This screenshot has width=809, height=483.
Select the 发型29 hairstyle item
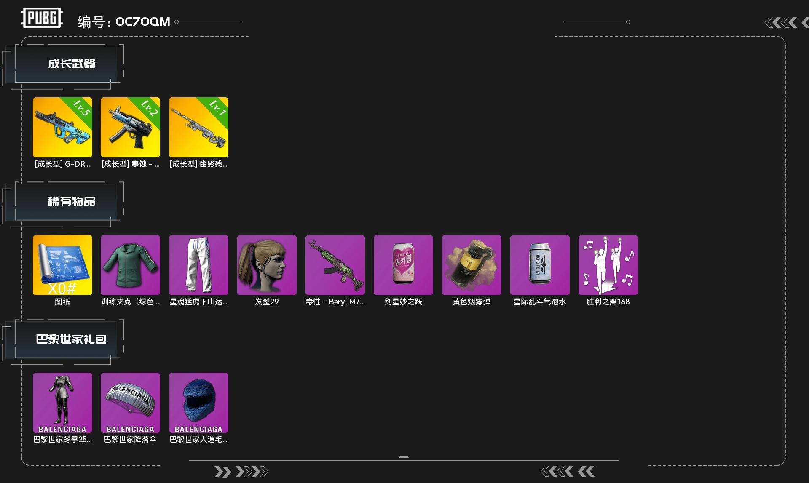[x=267, y=265]
